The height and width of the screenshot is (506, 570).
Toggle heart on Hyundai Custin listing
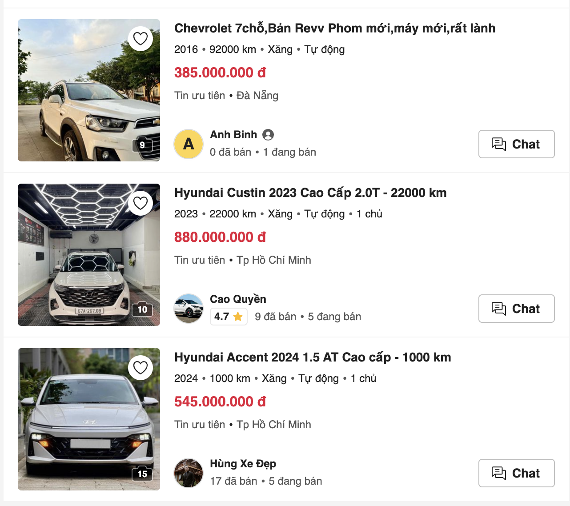(140, 204)
